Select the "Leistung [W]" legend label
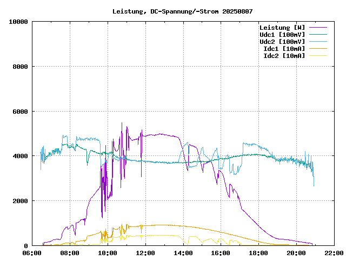Screen dimensions: 346x260 click(282, 28)
